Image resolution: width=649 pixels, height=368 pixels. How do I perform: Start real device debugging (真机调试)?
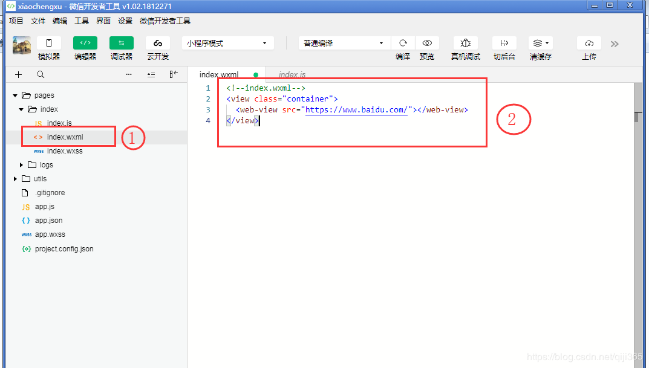[466, 43]
